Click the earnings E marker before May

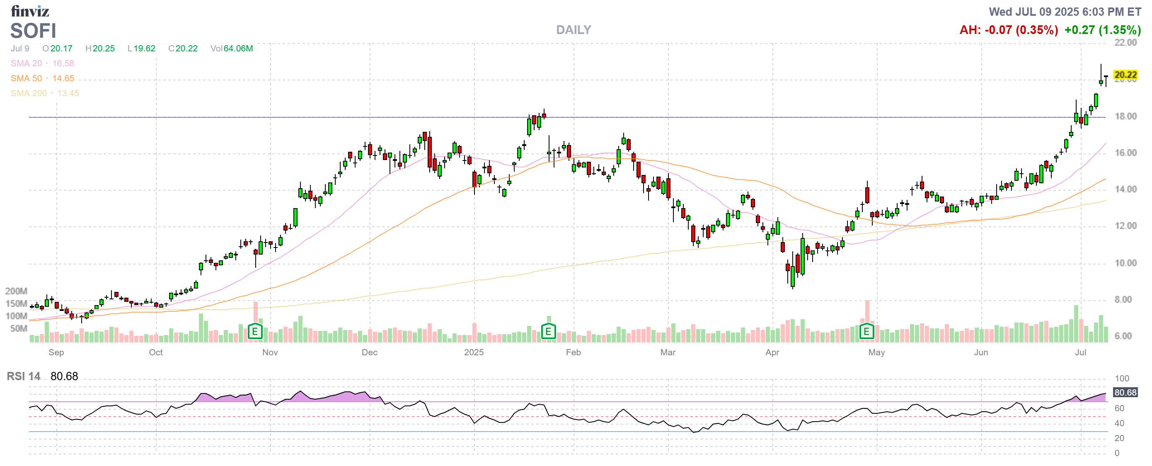(x=866, y=331)
